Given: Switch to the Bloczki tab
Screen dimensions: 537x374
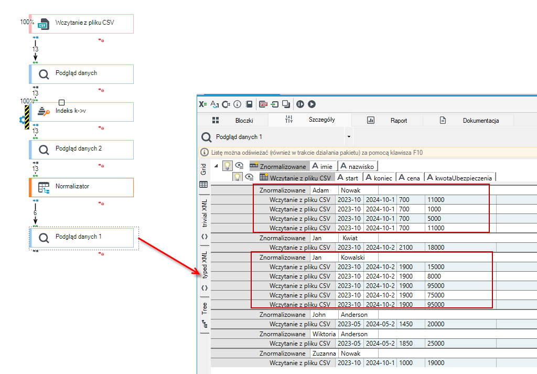Looking at the screenshot, I should [x=233, y=120].
